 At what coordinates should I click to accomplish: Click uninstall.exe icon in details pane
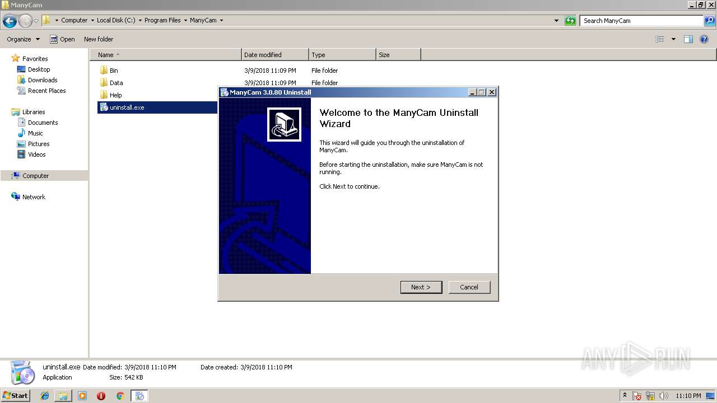pyautogui.click(x=22, y=372)
